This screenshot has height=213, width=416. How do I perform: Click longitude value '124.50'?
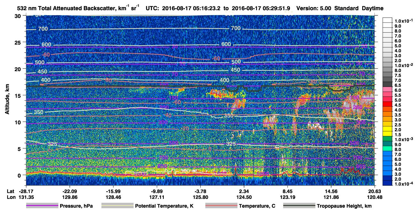[x=244, y=197]
